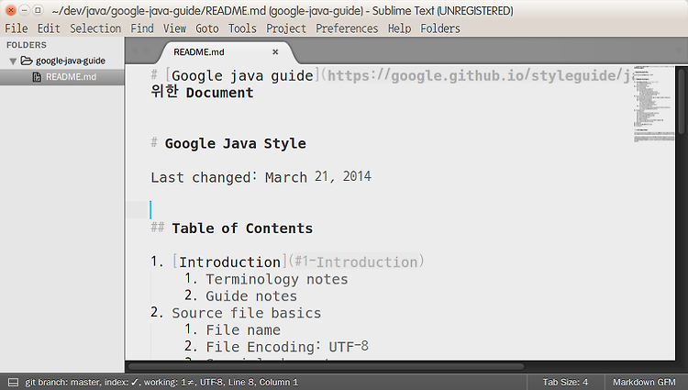Click UTF-8 encoding in status bar
This screenshot has width=688, height=390.
coord(211,382)
